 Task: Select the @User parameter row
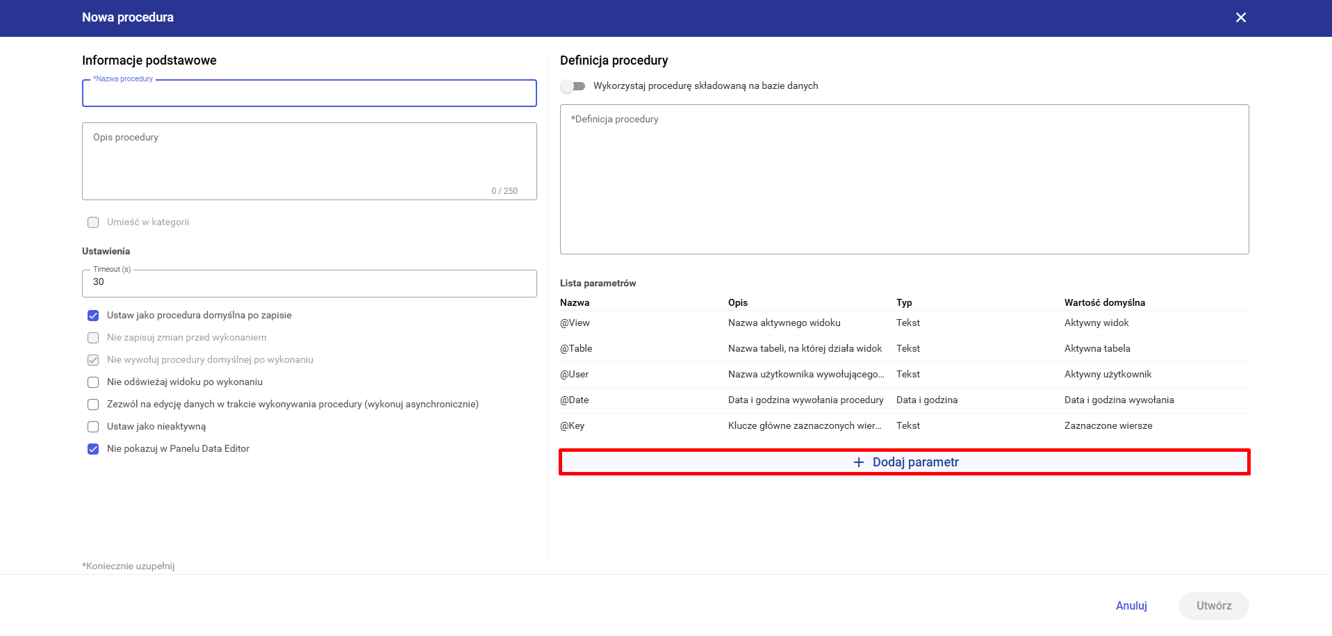click(904, 375)
